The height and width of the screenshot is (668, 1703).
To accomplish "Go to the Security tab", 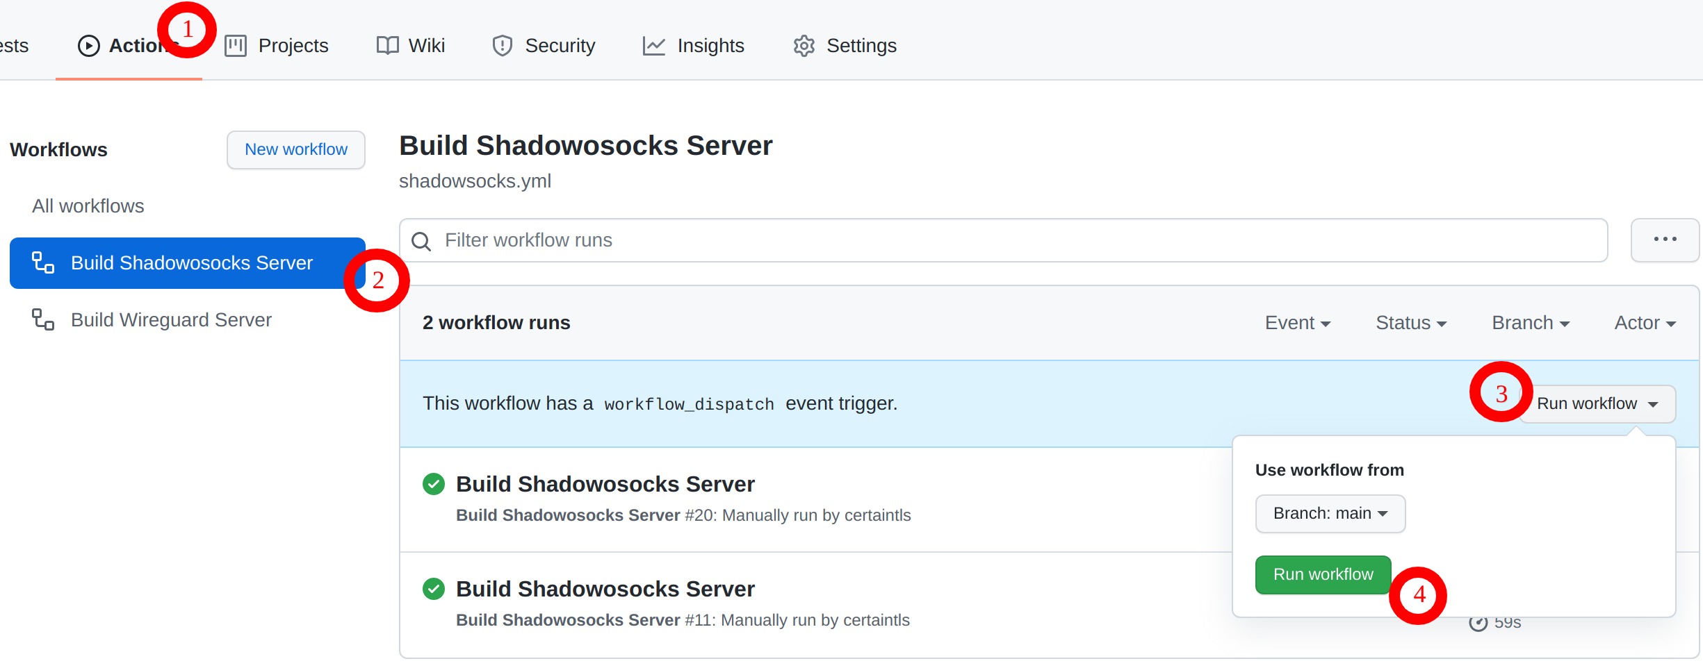I will 544,46.
